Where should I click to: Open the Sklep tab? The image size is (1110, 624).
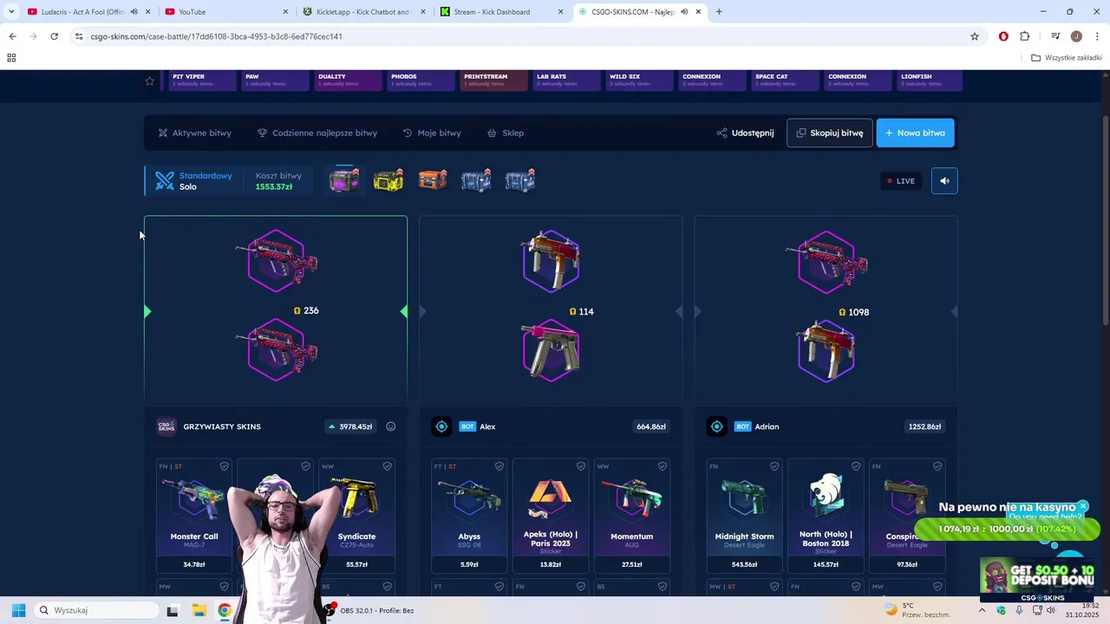click(506, 133)
